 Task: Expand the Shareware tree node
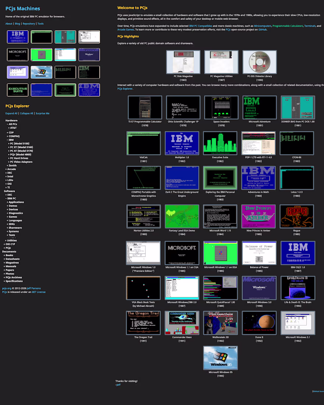click(14, 228)
